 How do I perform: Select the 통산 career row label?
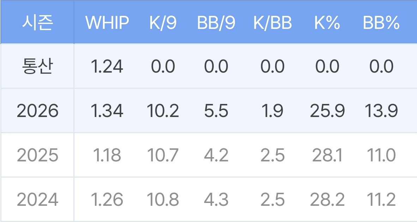coord(37,66)
